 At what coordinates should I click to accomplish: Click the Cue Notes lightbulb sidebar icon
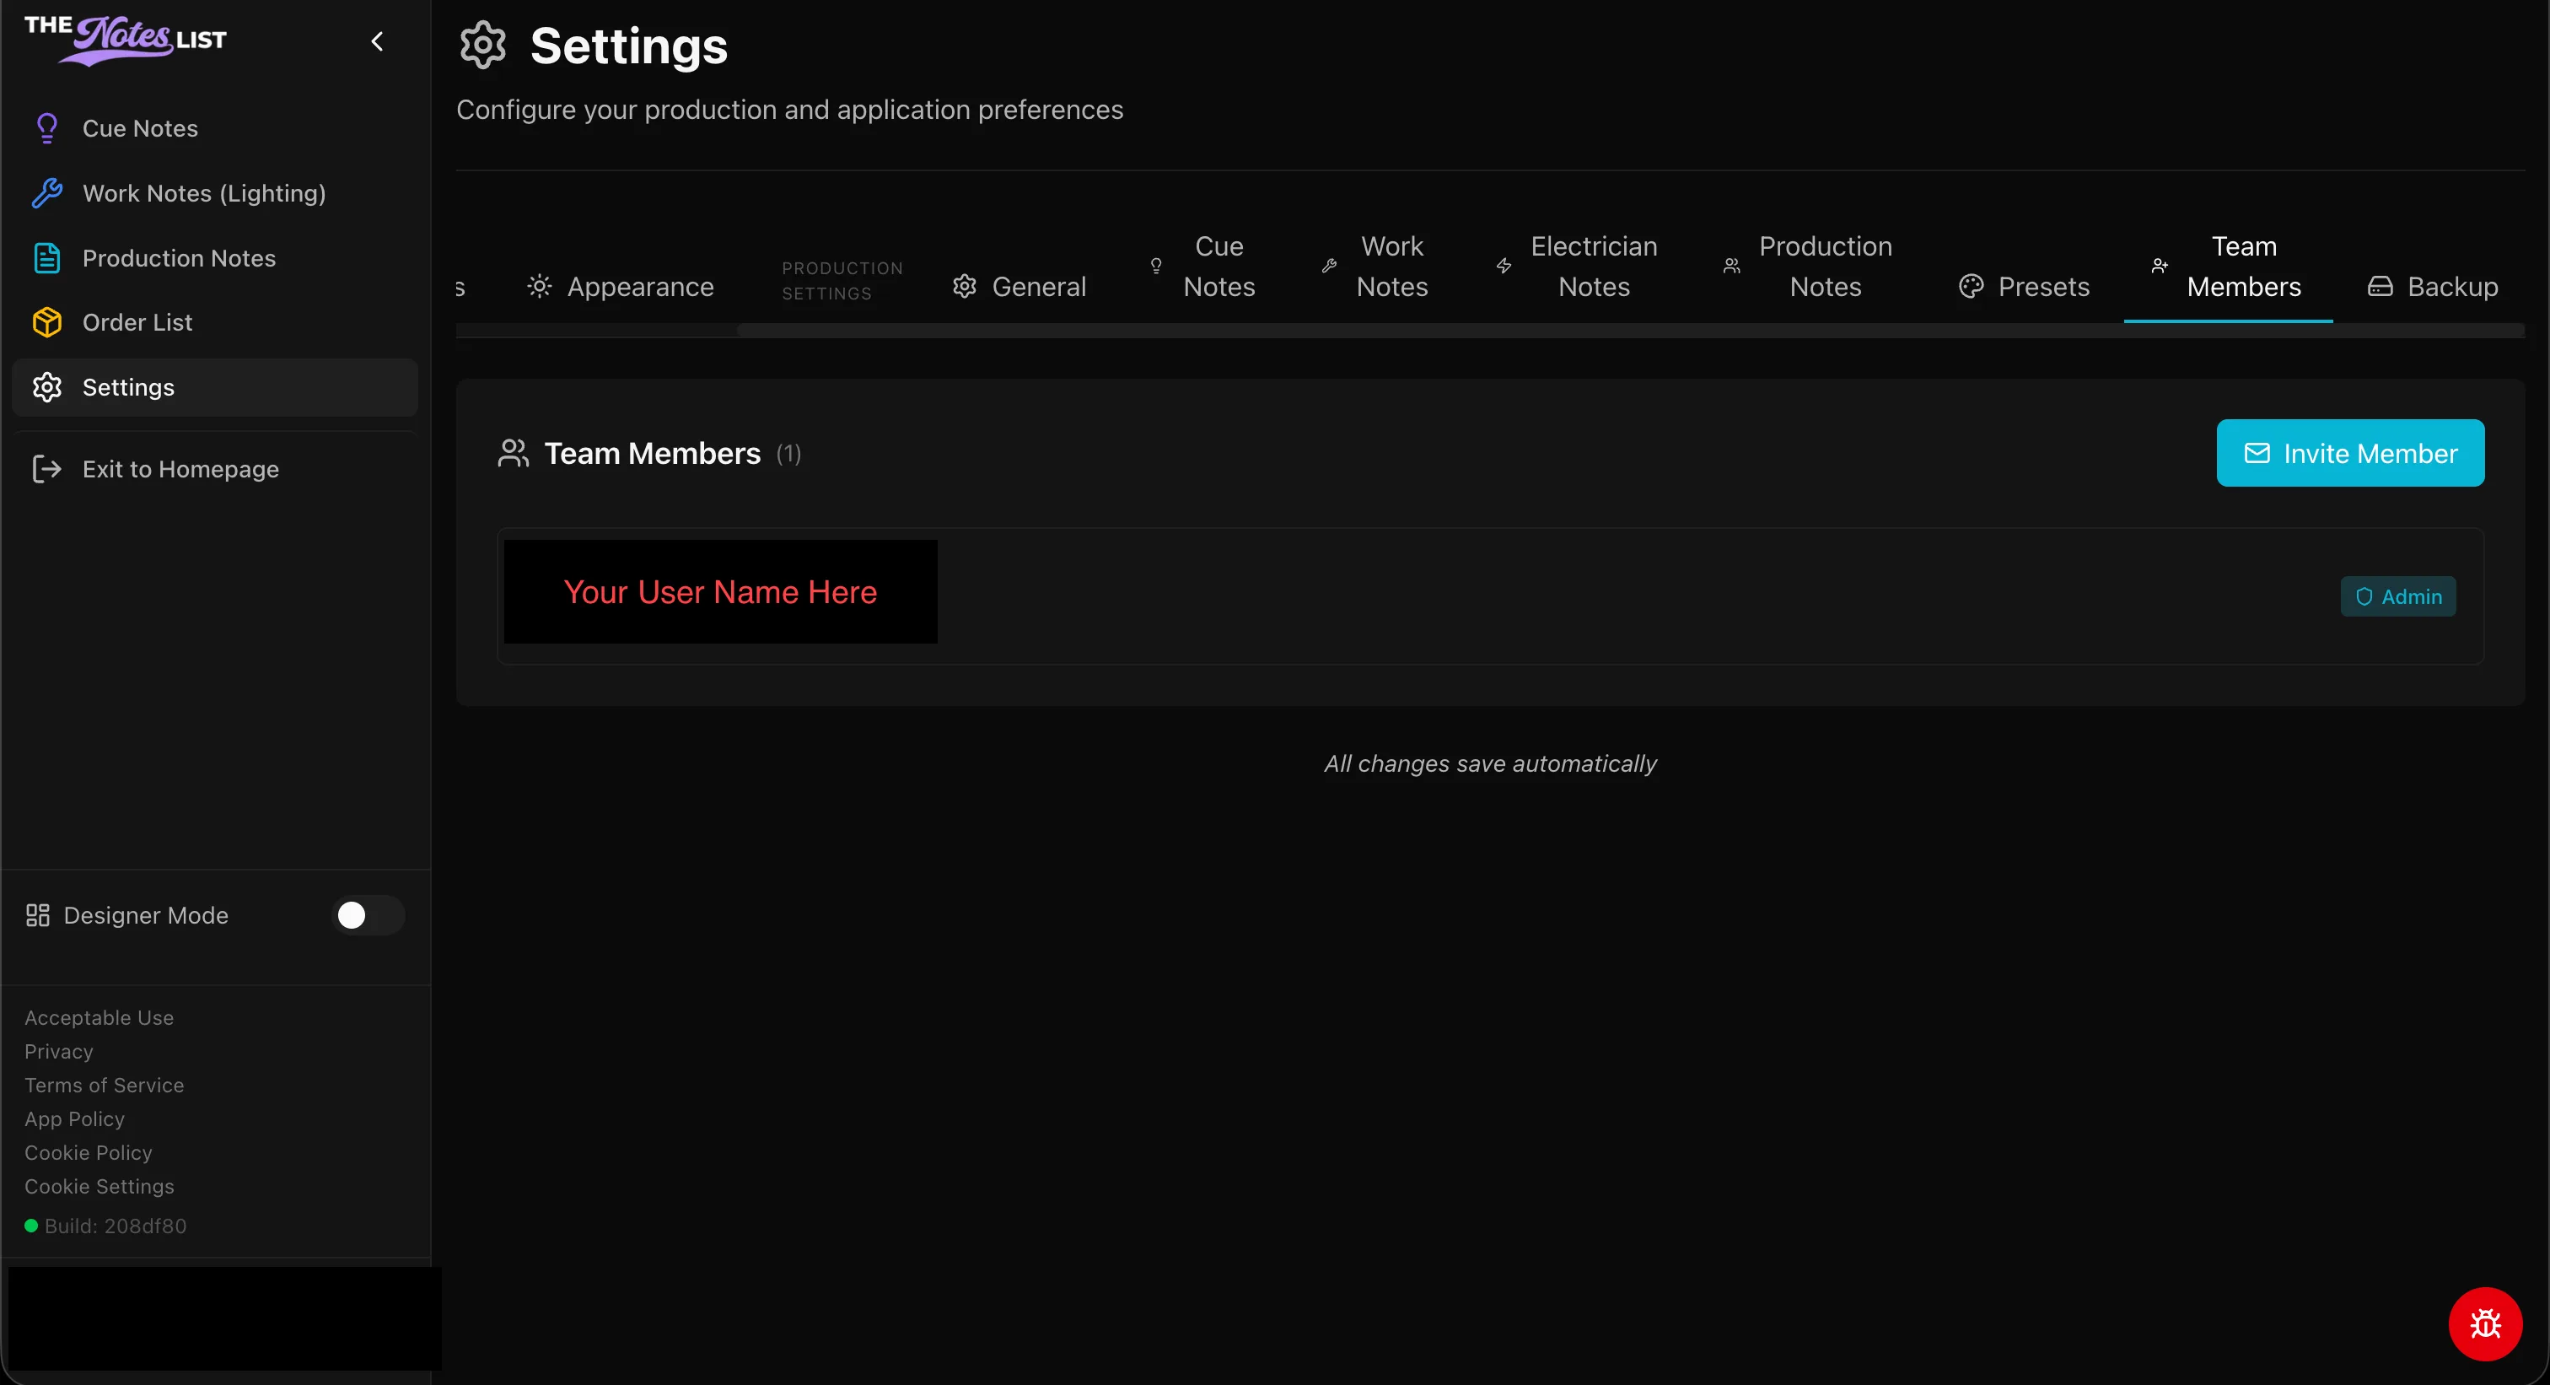point(46,129)
